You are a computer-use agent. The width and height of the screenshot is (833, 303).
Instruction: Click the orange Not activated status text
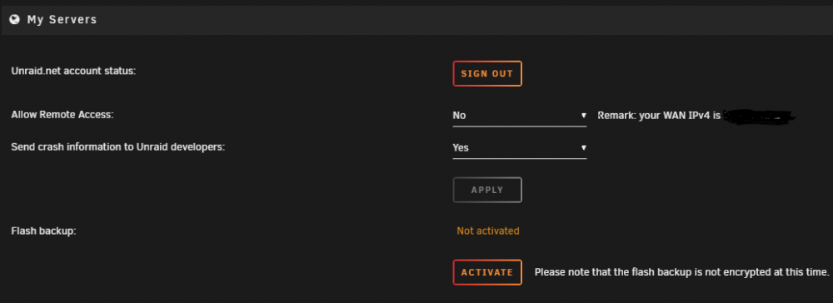pos(487,231)
